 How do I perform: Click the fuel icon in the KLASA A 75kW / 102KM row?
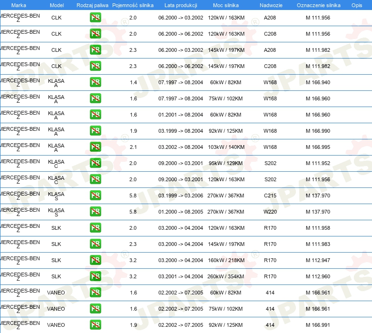click(x=95, y=98)
